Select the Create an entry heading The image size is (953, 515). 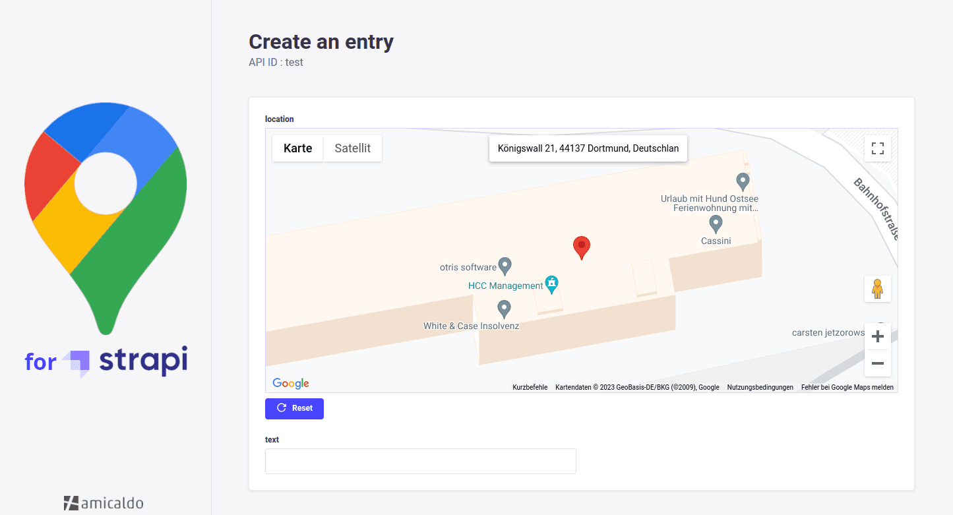click(x=321, y=42)
